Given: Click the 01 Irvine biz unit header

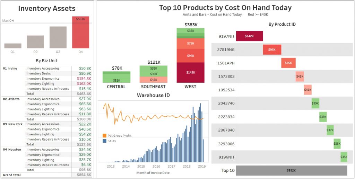Looking at the screenshot, I should tap(10, 68).
